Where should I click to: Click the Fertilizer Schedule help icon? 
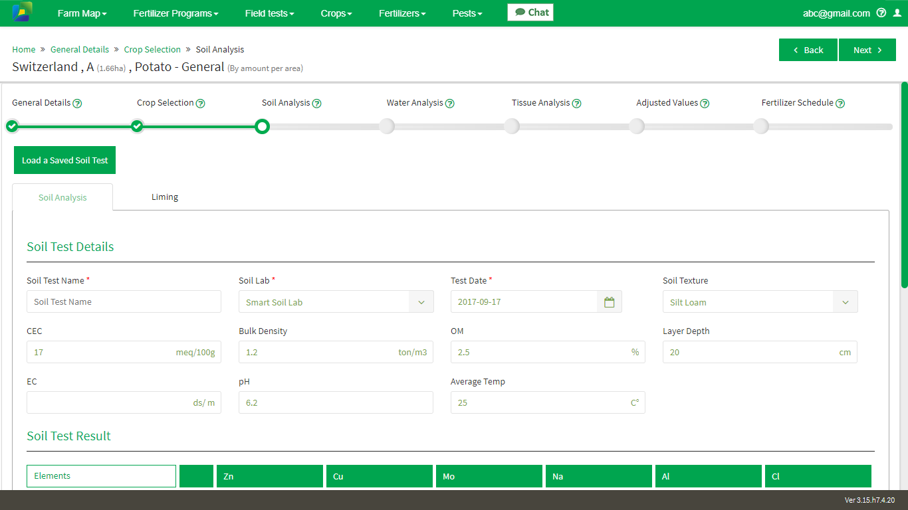coord(840,104)
